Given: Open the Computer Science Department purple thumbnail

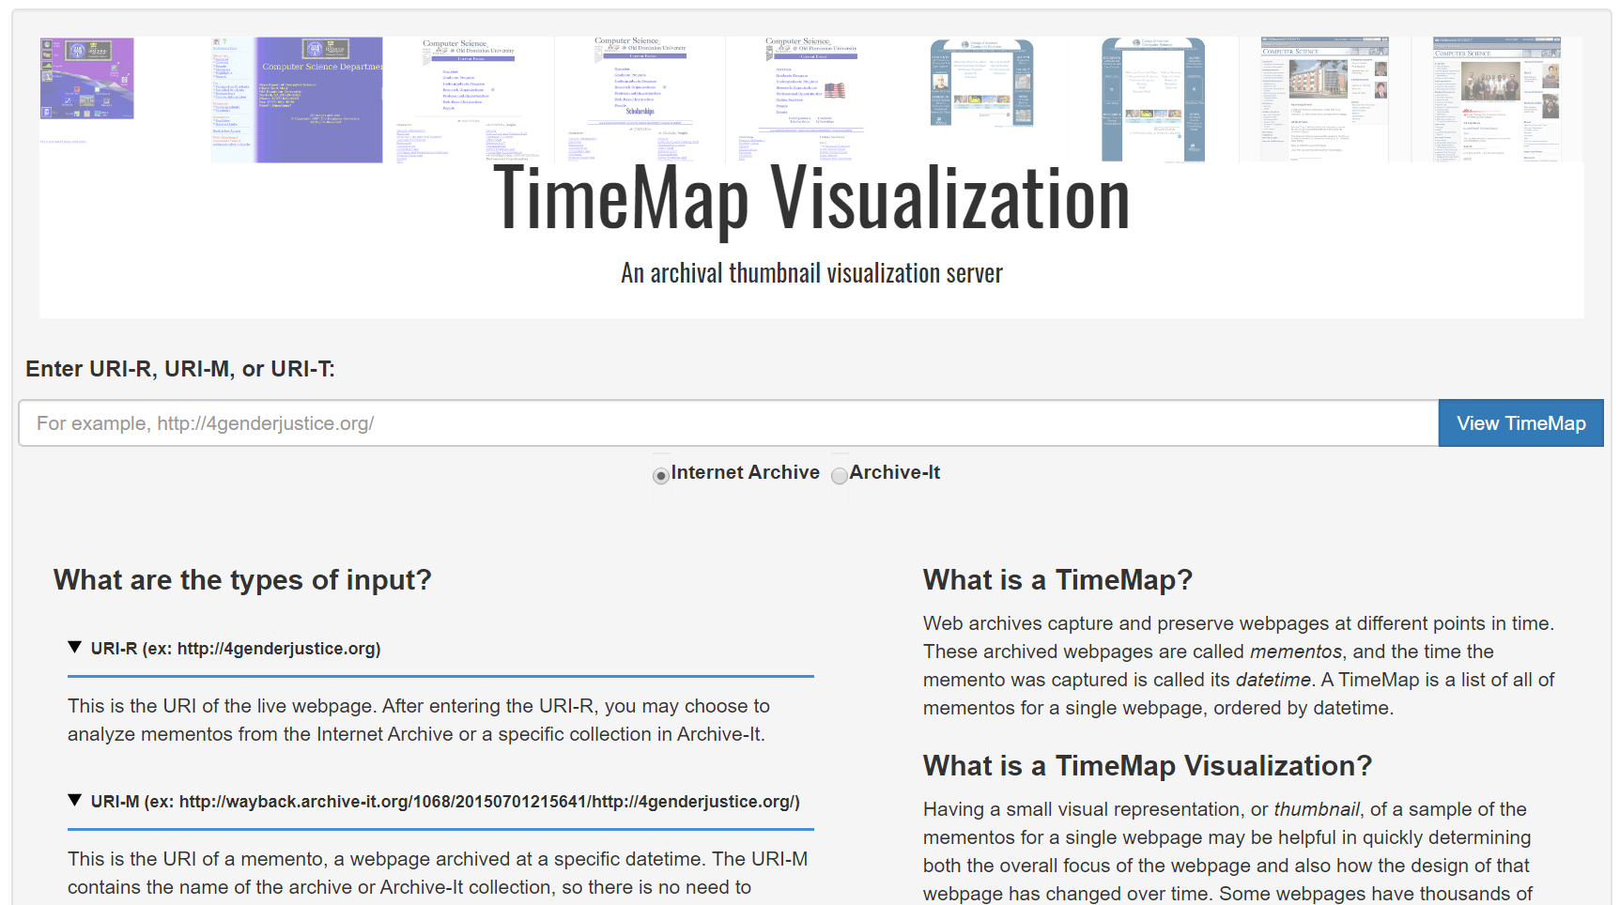Looking at the screenshot, I should coord(297,100).
